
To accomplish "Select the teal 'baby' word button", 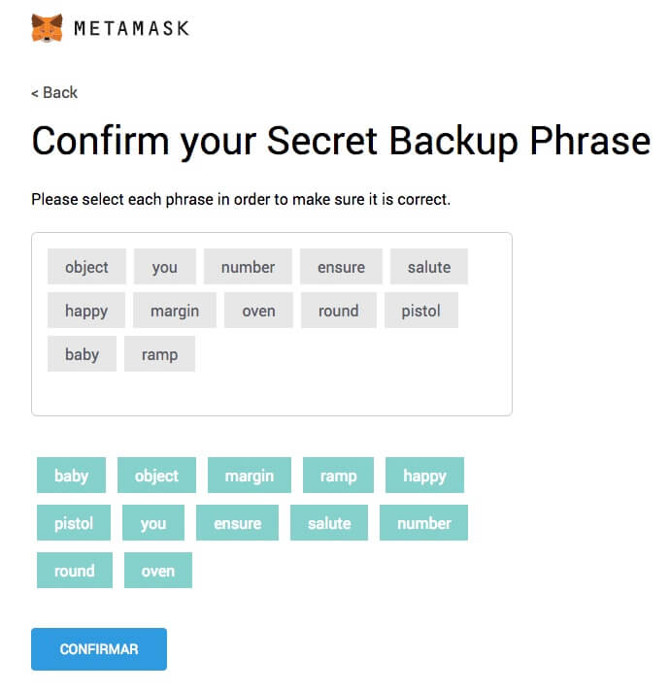I will 72,476.
